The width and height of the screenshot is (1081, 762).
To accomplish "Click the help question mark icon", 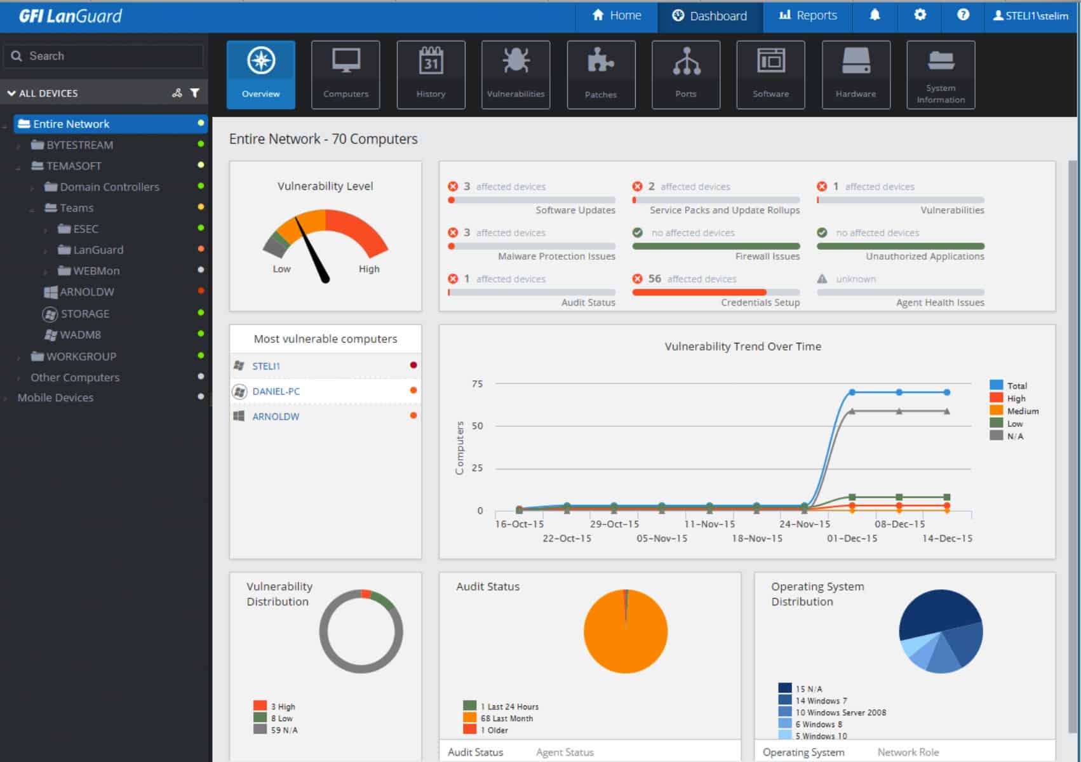I will click(x=963, y=15).
